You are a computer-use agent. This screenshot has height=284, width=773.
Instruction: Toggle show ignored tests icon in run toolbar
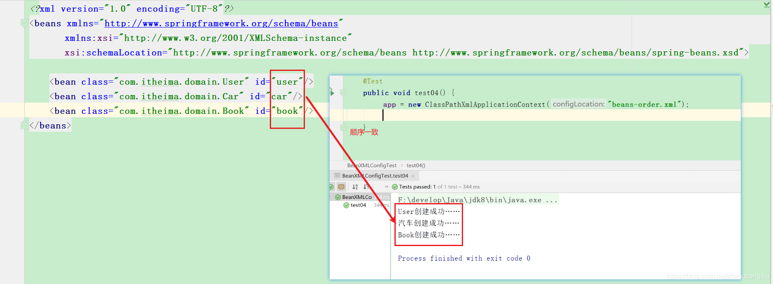341,187
